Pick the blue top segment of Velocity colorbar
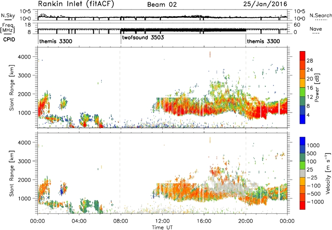Screen dimensions: 332x230 click(x=303, y=141)
